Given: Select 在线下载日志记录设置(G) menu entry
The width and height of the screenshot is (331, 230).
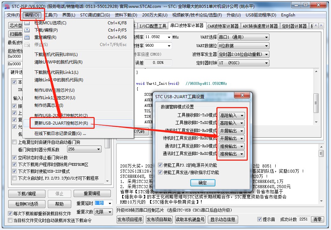Looking at the screenshot, I should coord(78,133).
